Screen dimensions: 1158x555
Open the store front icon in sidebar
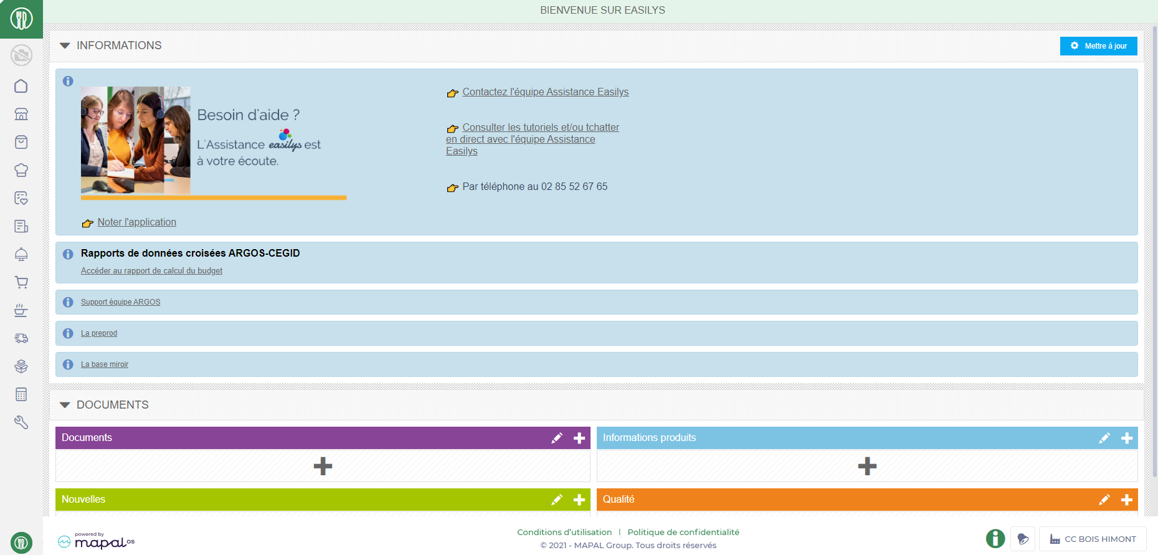coord(21,114)
